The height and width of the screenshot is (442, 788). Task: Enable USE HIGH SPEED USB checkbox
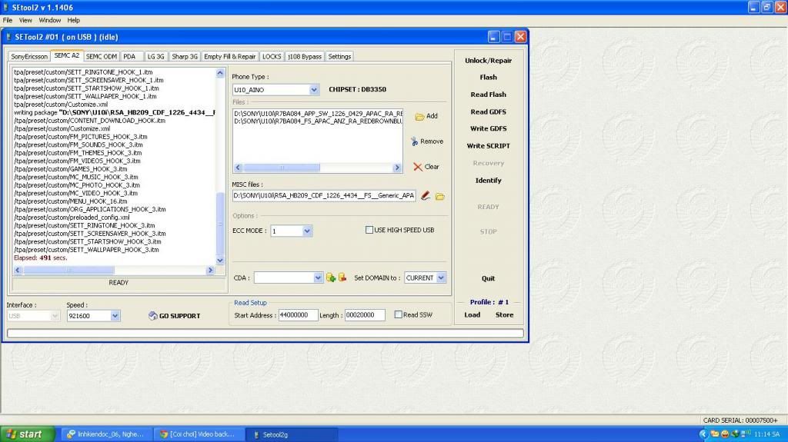pyautogui.click(x=369, y=230)
